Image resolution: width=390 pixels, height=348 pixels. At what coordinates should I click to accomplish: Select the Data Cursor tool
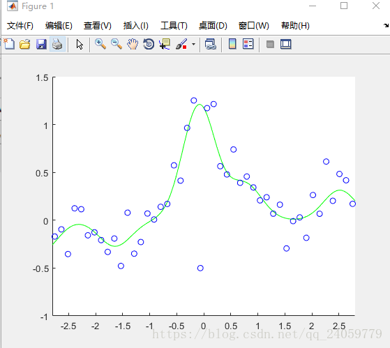(x=165, y=44)
